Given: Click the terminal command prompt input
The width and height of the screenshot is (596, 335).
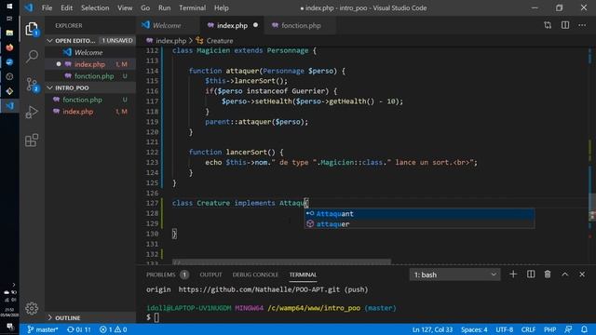Looking at the screenshot, I should tap(156, 317).
